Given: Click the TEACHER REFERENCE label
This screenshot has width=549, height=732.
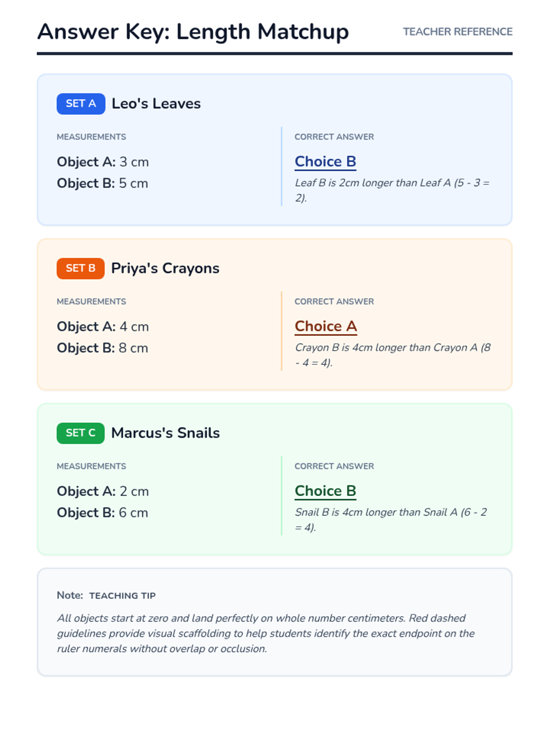Looking at the screenshot, I should 457,32.
